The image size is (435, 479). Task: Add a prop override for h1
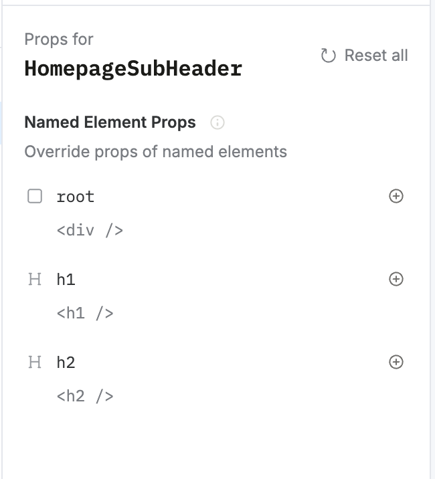[x=396, y=279]
